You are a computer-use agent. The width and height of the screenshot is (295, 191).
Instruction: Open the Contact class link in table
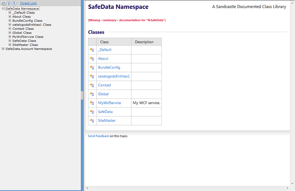[104, 85]
